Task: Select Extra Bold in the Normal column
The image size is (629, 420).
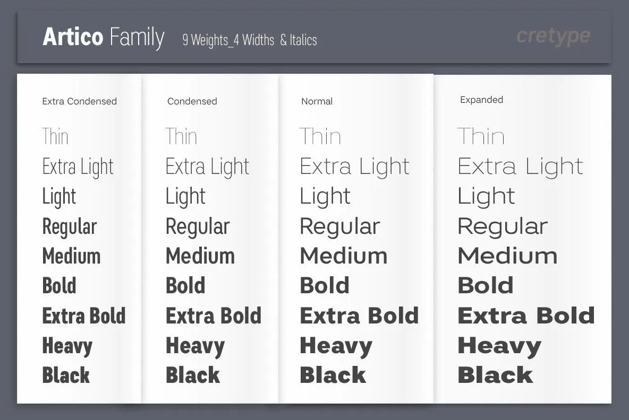Action: tap(360, 316)
